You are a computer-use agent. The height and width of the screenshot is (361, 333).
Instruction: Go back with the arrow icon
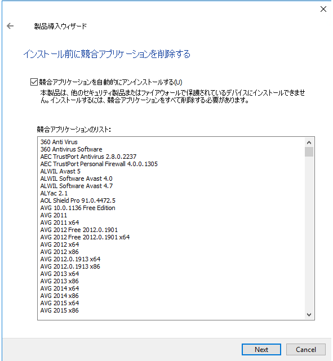[x=10, y=26]
